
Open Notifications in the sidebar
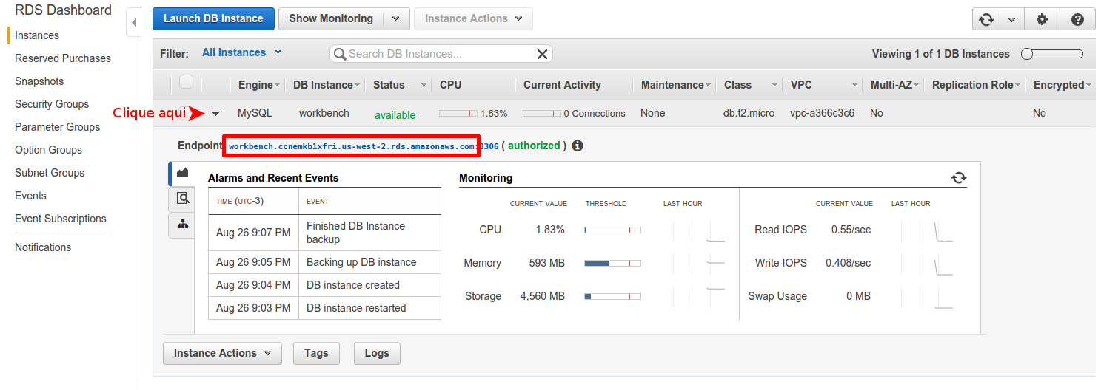click(43, 247)
